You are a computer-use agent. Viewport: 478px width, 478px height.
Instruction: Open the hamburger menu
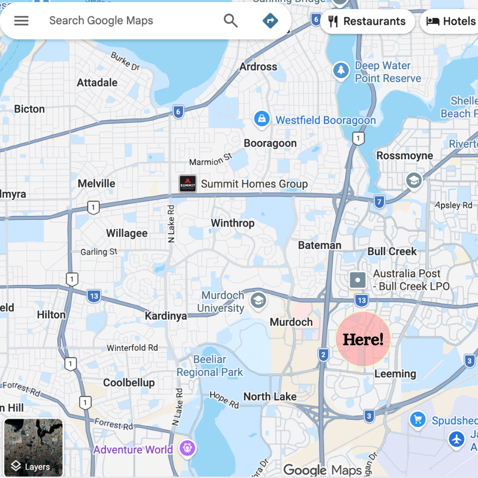(21, 21)
